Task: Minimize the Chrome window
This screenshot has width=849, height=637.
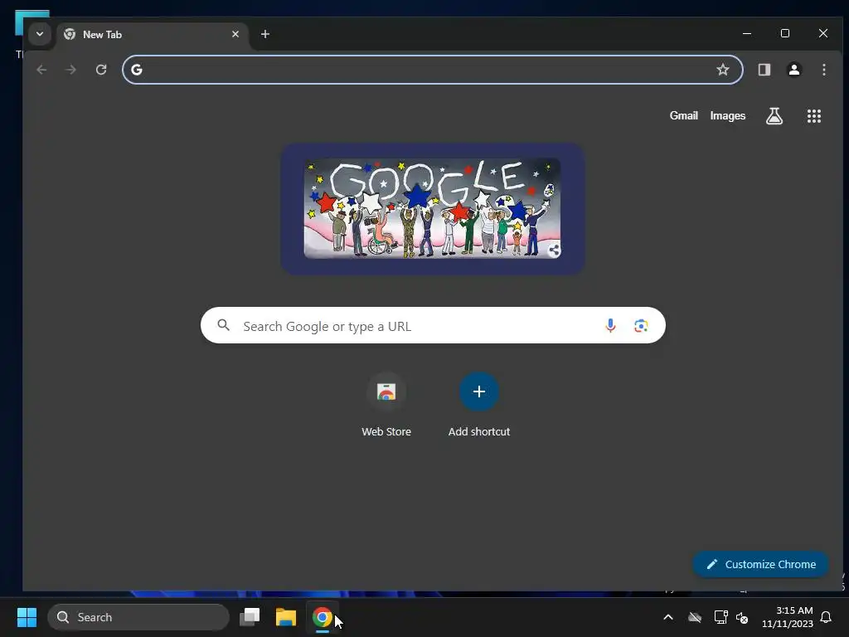Action: (747, 33)
